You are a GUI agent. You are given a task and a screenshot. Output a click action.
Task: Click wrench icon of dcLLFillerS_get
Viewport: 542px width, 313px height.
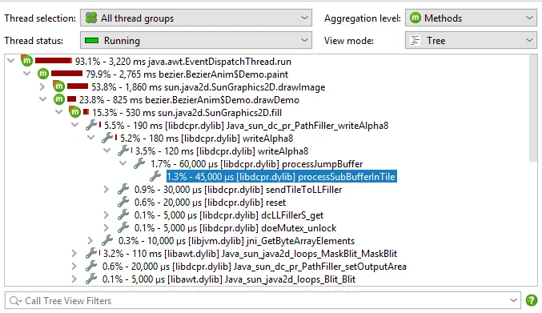click(123, 215)
